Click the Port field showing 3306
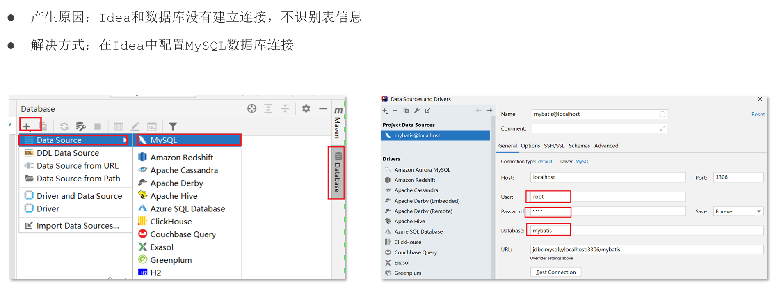772x284 pixels. [x=738, y=177]
